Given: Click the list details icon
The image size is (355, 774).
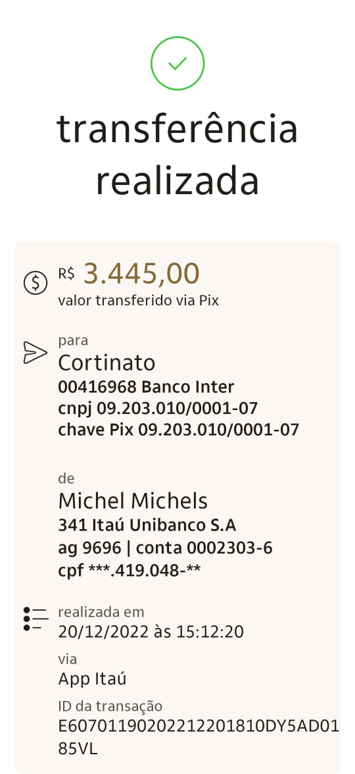Looking at the screenshot, I should point(35,619).
